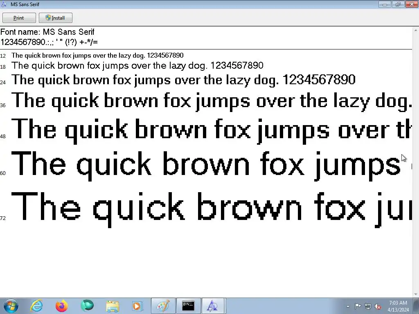Click the 12 point sample sentence
The height and width of the screenshot is (314, 419).
[97, 56]
